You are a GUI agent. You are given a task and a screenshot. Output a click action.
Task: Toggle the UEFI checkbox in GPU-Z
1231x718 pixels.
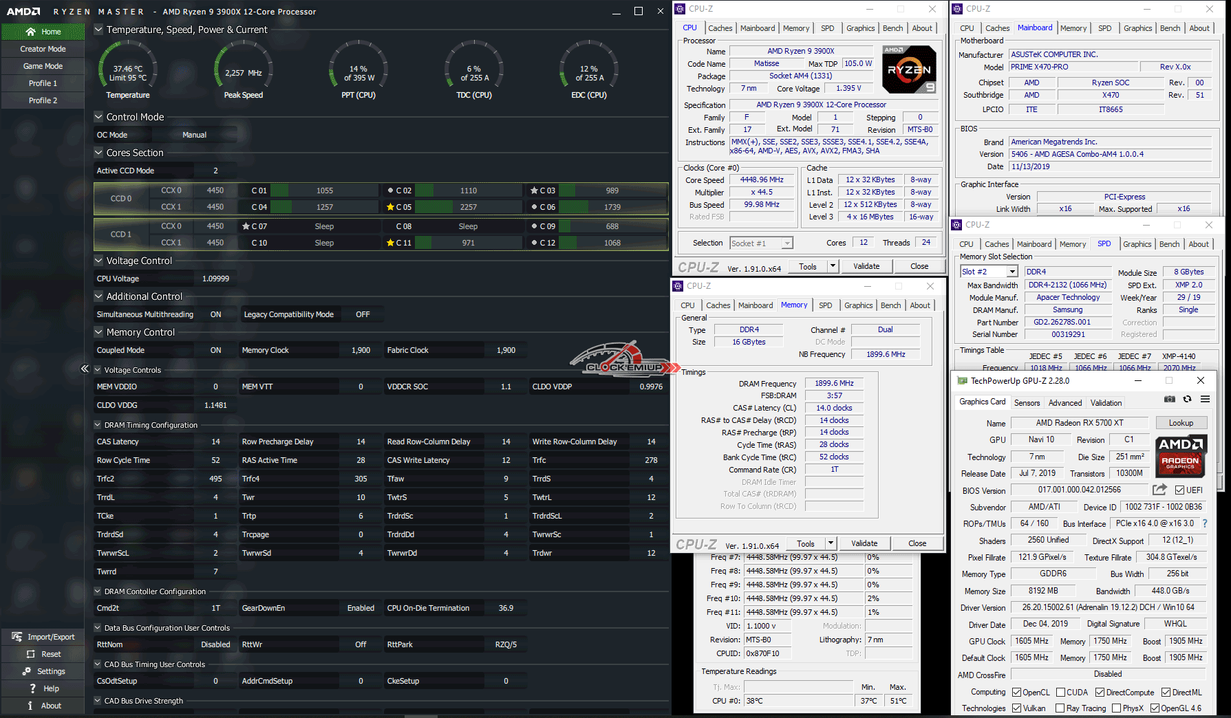(1179, 490)
